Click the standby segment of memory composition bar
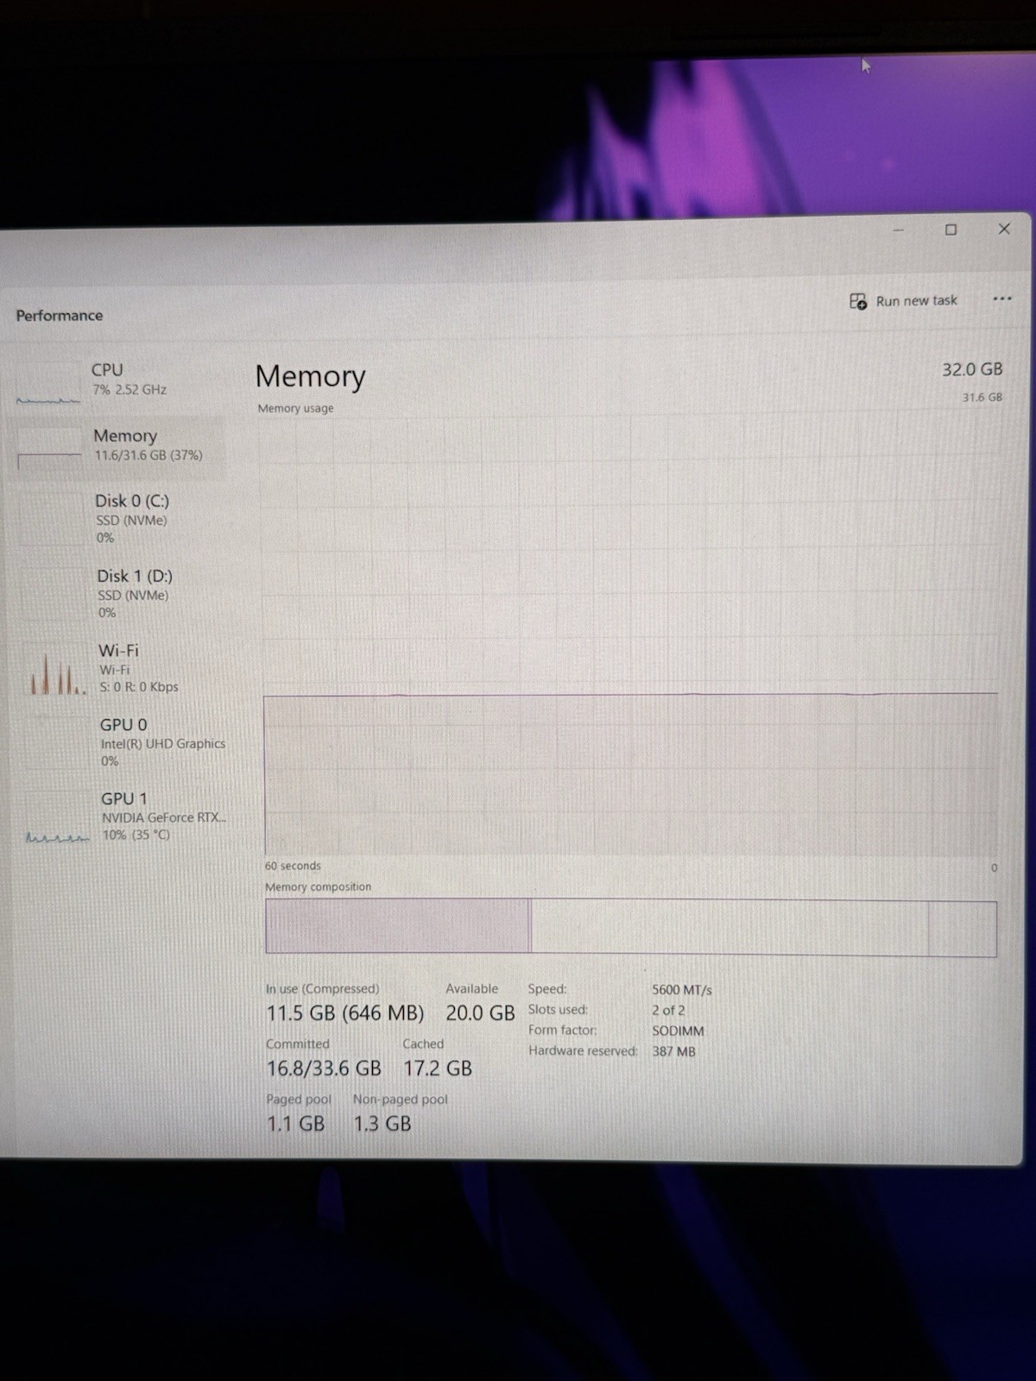The image size is (1036, 1381). pyautogui.click(x=730, y=928)
